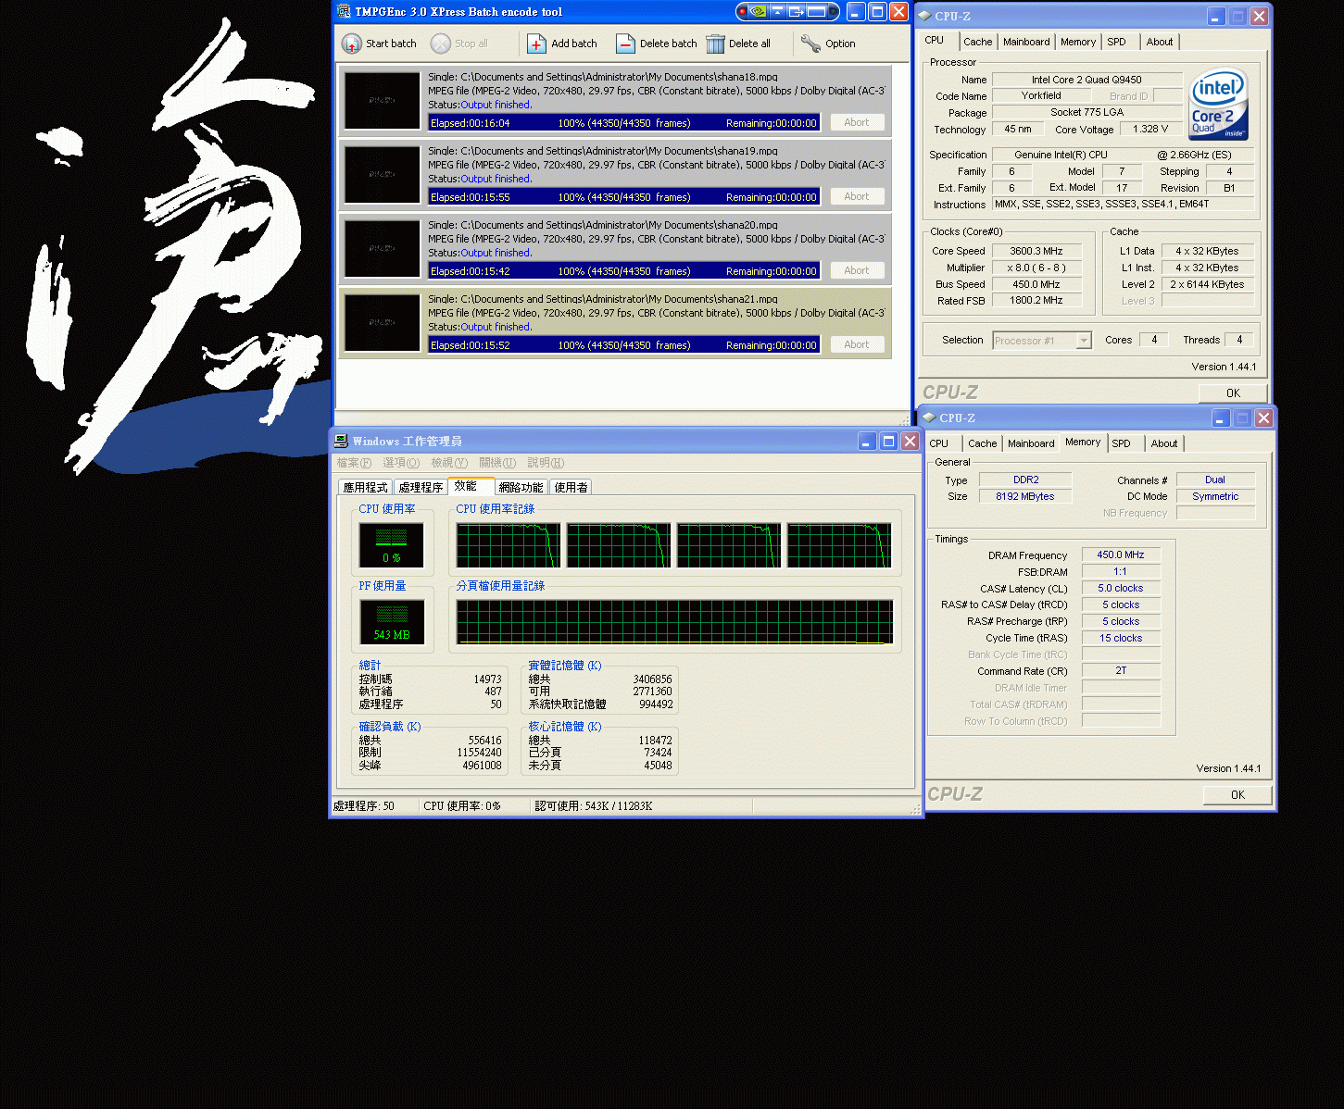Click the DRAM Frequency value 450.0 MHz

pos(1121,555)
